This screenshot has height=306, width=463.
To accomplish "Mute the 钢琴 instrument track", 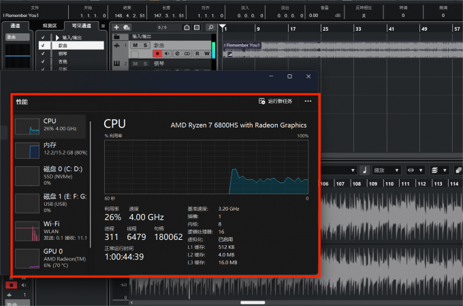I will pyautogui.click(x=135, y=63).
